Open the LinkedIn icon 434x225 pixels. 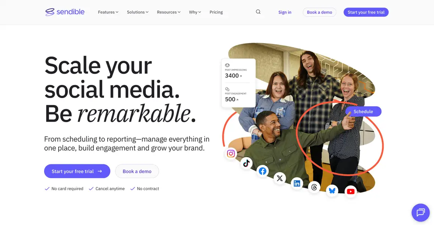pos(297,183)
